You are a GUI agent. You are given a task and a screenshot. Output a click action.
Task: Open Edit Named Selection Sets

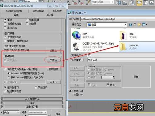click(x=88, y=2)
